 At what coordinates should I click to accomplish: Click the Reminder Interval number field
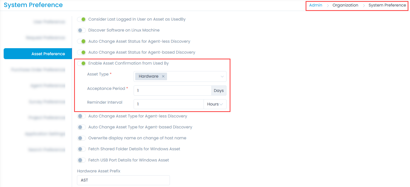168,104
